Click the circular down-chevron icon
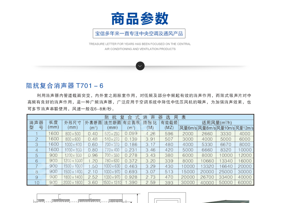Viewport: 283px width, 203px height. [140, 66]
